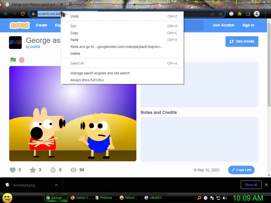The width and height of the screenshot is (271, 203).
Task: Click the See inside button
Action: [x=242, y=41]
